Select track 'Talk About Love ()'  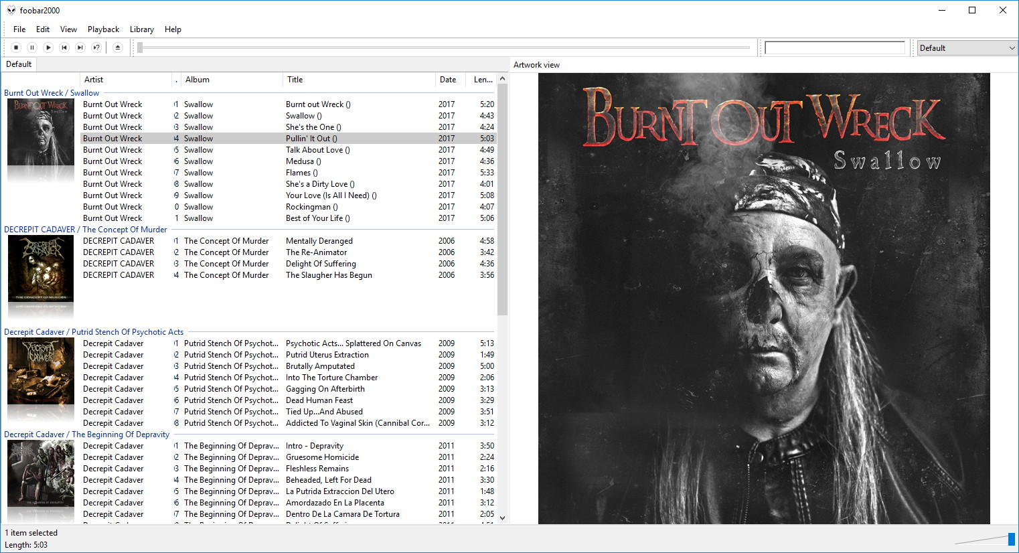coord(288,150)
